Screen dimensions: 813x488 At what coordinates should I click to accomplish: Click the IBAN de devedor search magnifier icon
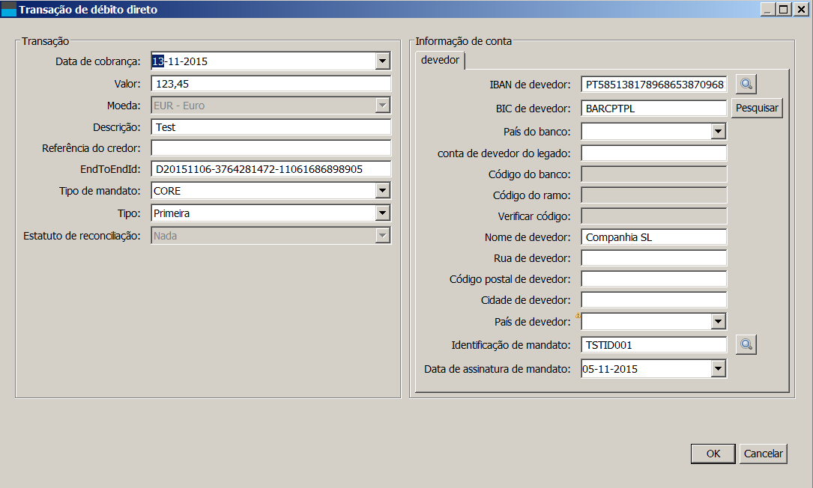(x=746, y=84)
